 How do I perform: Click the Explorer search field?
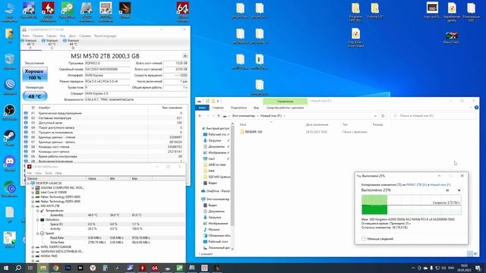(434, 116)
